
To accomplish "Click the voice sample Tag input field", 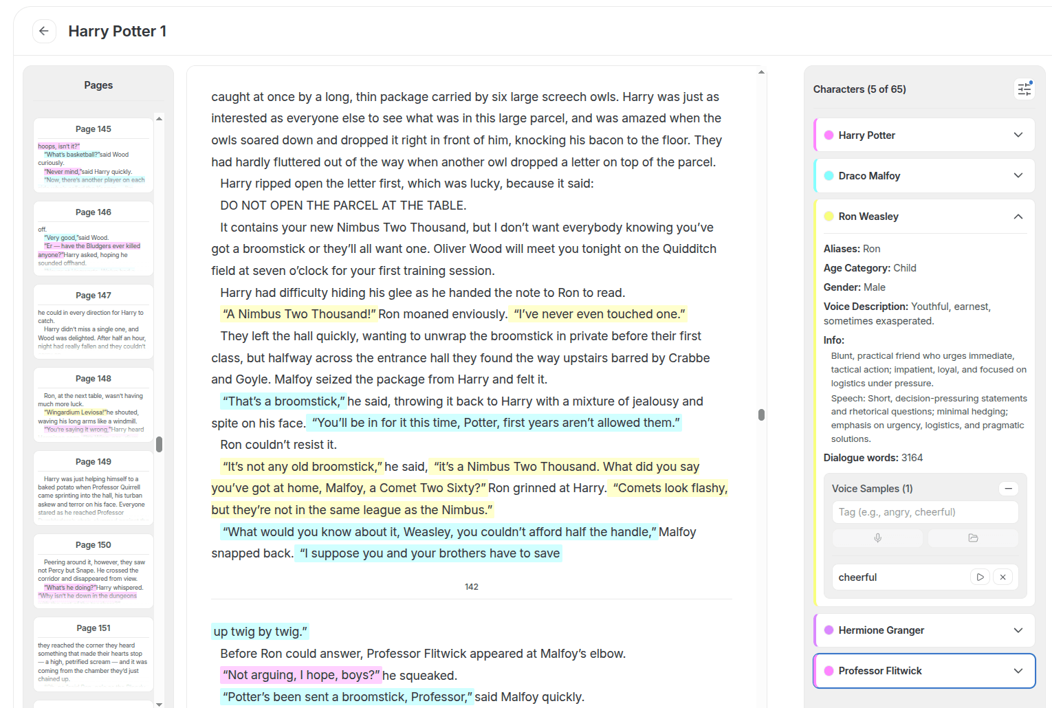I will [925, 511].
